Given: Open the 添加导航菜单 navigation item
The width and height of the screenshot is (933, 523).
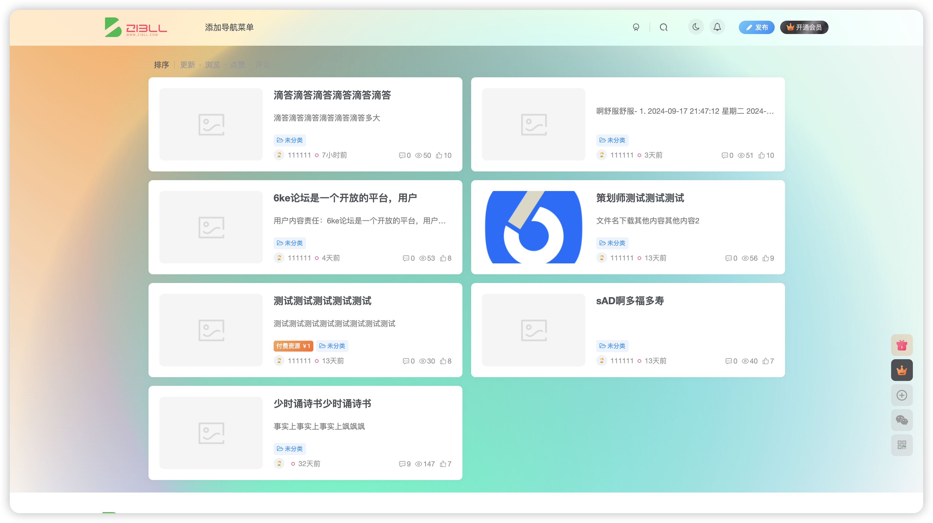Looking at the screenshot, I should [x=229, y=27].
